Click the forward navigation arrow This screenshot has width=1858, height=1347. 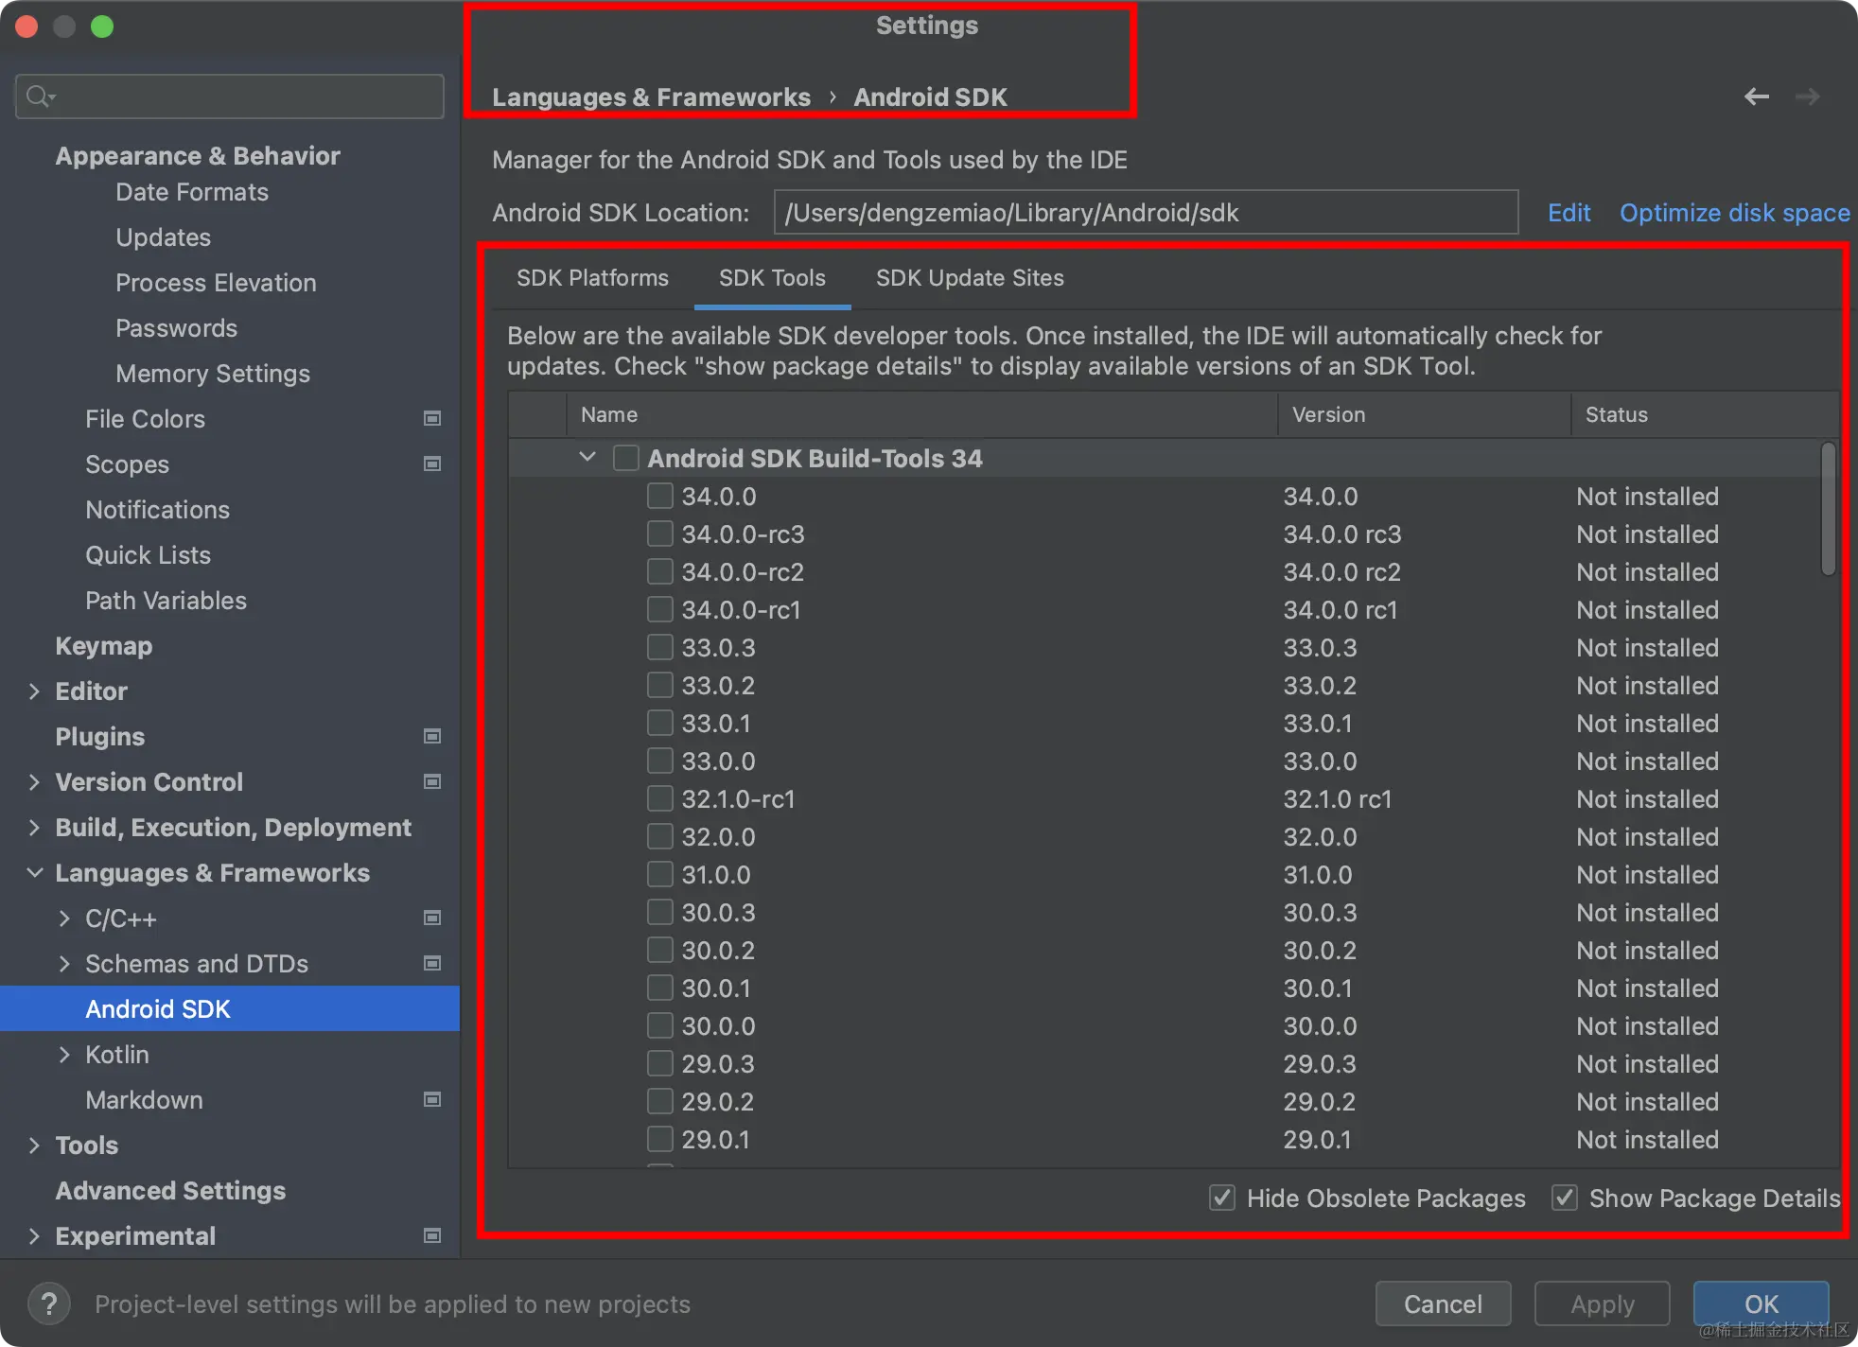tap(1808, 96)
